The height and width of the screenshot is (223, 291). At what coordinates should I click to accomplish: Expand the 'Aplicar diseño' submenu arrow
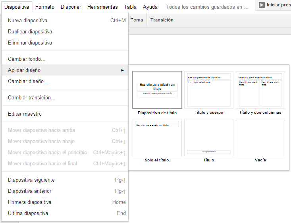pyautogui.click(x=123, y=70)
